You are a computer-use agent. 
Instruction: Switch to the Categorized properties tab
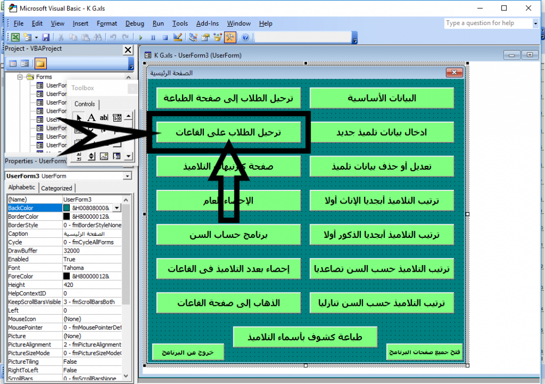coord(57,188)
